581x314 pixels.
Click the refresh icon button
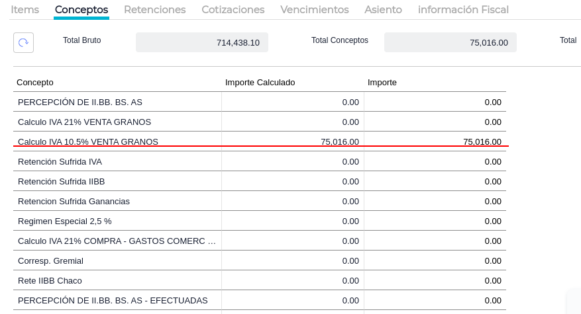pyautogui.click(x=23, y=42)
